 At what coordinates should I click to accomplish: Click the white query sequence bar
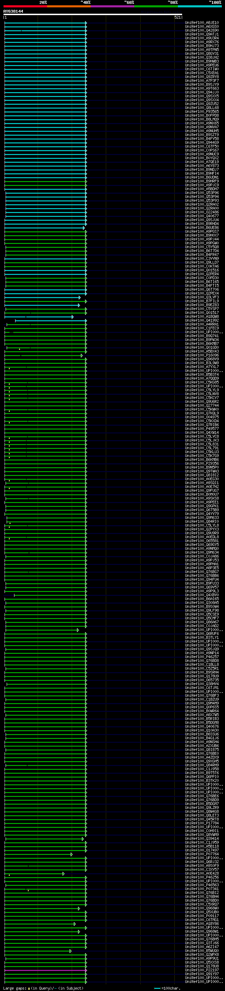pos(93,15)
